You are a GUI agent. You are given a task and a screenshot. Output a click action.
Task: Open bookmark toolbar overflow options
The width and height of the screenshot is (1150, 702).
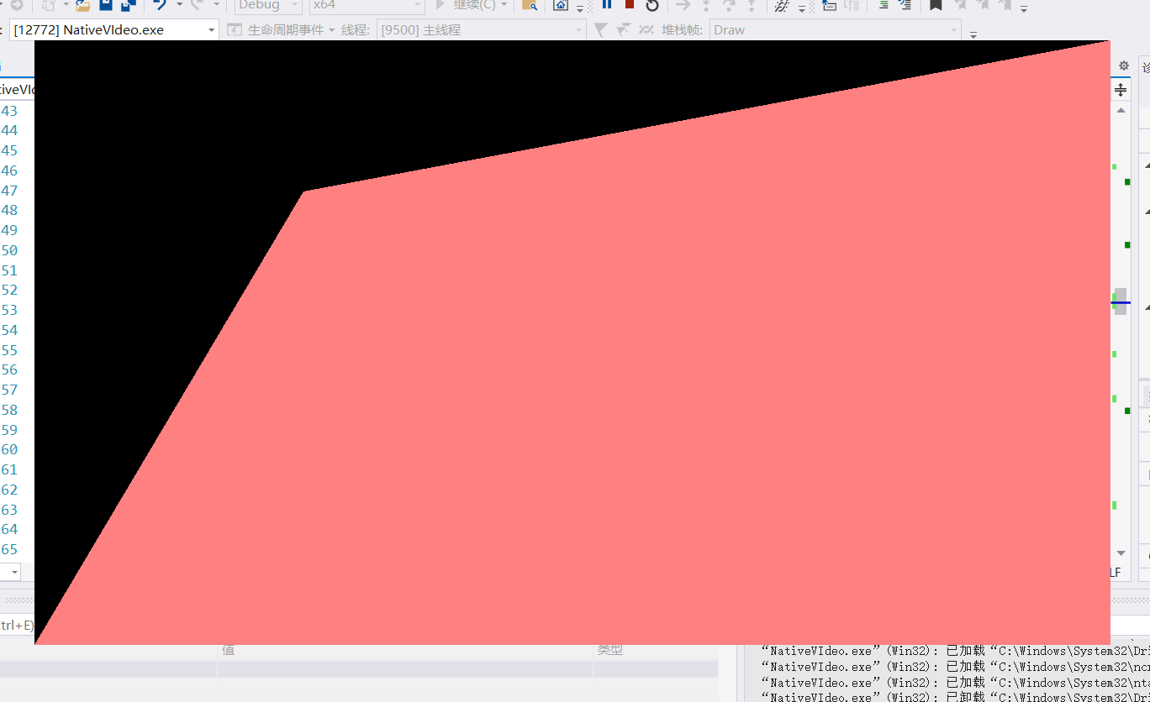pos(1024,8)
